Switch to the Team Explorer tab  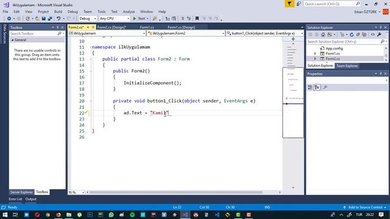click(347, 66)
